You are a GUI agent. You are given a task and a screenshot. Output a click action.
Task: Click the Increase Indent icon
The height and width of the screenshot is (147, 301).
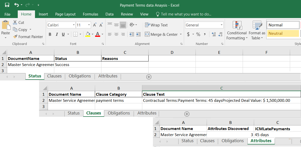click(x=138, y=34)
